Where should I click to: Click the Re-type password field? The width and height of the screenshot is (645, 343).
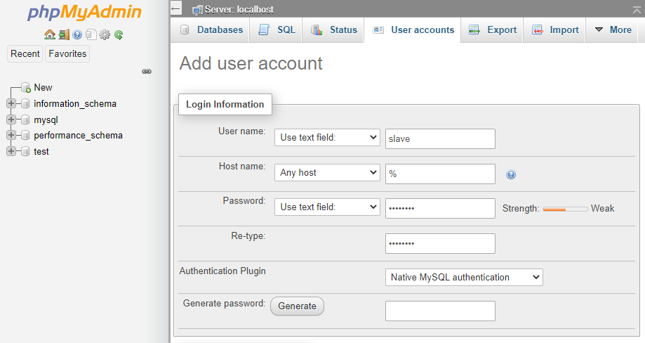(x=440, y=244)
